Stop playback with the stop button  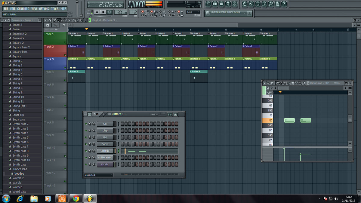click(x=103, y=12)
